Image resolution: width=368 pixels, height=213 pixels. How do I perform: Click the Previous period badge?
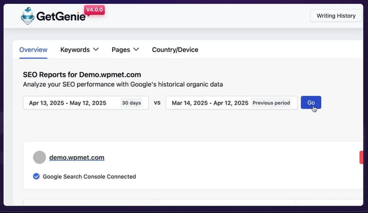(x=271, y=103)
